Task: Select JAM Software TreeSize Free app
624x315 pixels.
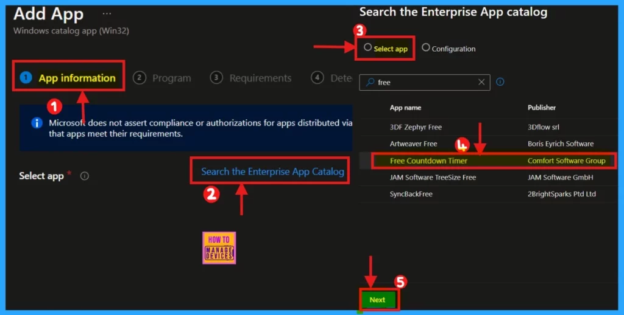Action: click(x=433, y=178)
